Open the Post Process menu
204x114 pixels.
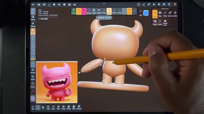[64, 4]
